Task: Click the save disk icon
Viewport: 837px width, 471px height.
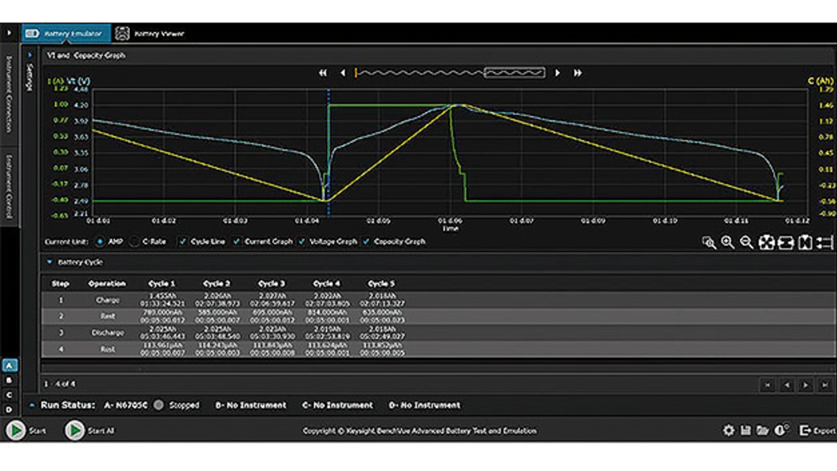Action: pos(745,430)
